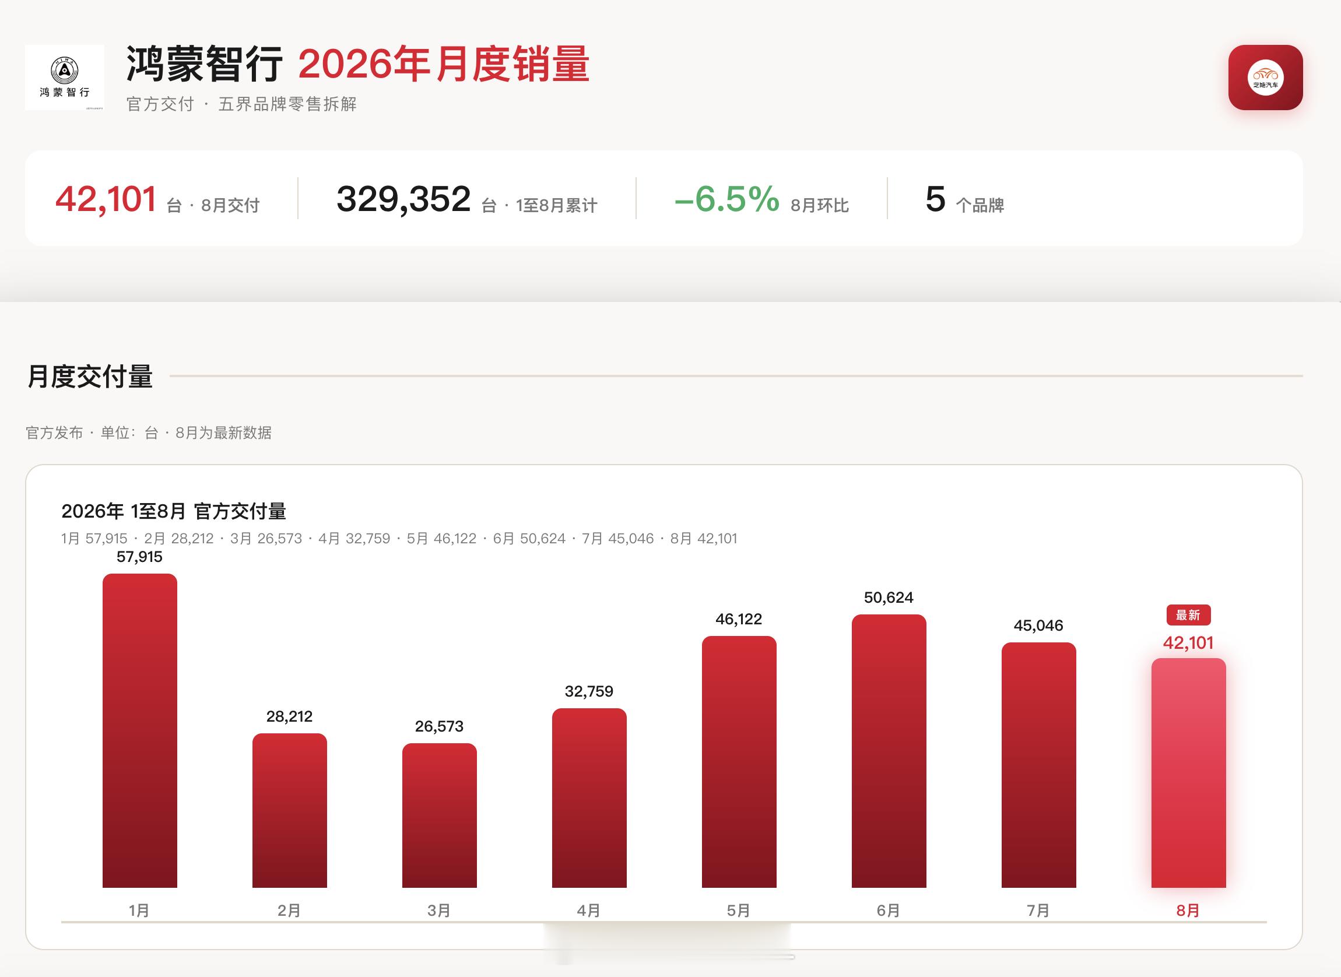Select the July bar in chart
Viewport: 1341px width, 977px height.
1039,765
